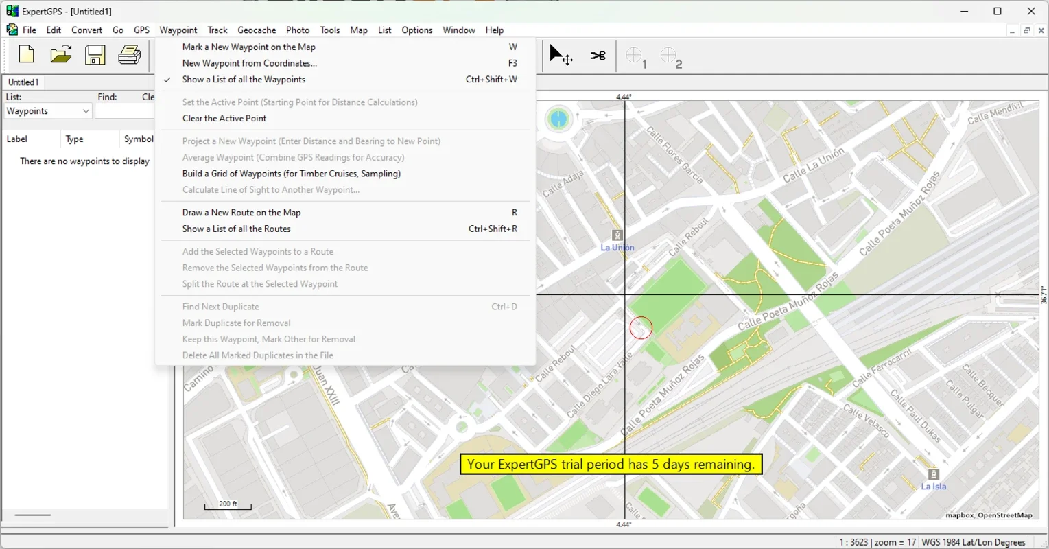Open the Photo menu
1049x549 pixels.
click(298, 30)
